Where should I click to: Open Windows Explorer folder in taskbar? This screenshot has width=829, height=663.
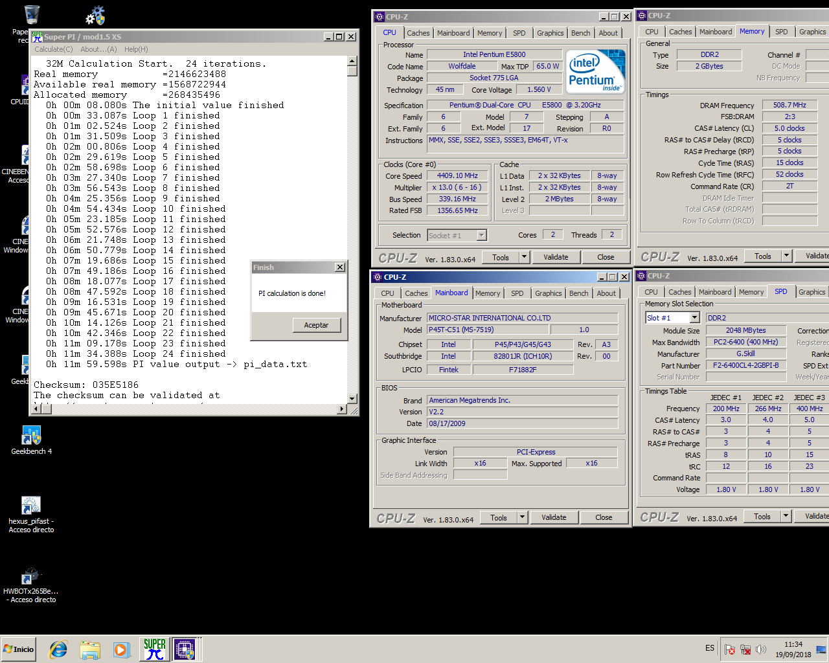click(x=90, y=649)
